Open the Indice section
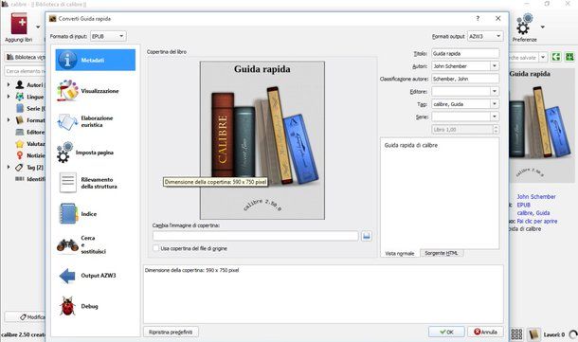 (x=95, y=214)
